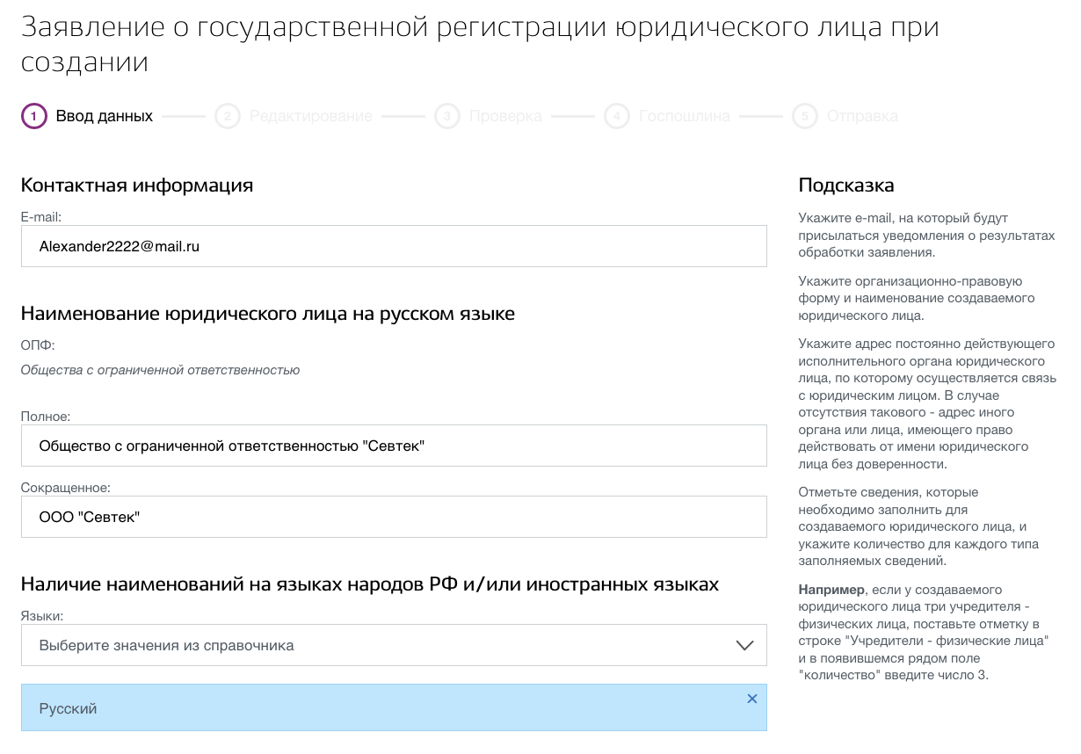Select step 2 circle Редактирование
The width and height of the screenshot is (1081, 754).
[228, 116]
